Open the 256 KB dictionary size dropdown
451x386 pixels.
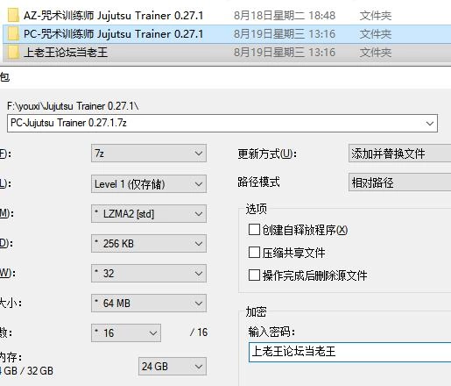(x=149, y=244)
